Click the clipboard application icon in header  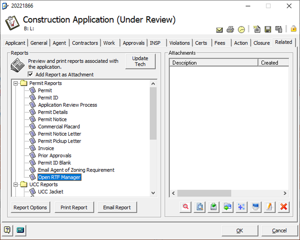point(12,23)
